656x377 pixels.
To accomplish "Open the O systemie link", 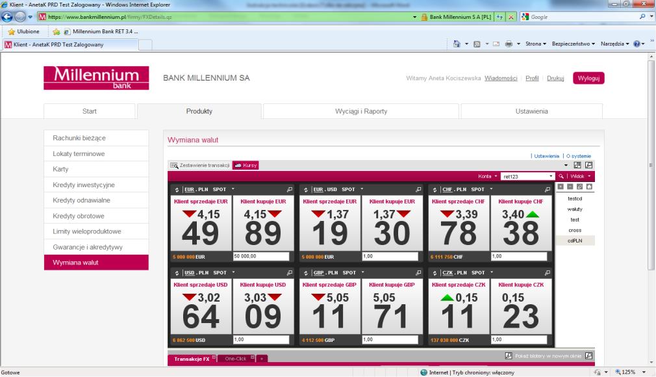I will pyautogui.click(x=579, y=156).
